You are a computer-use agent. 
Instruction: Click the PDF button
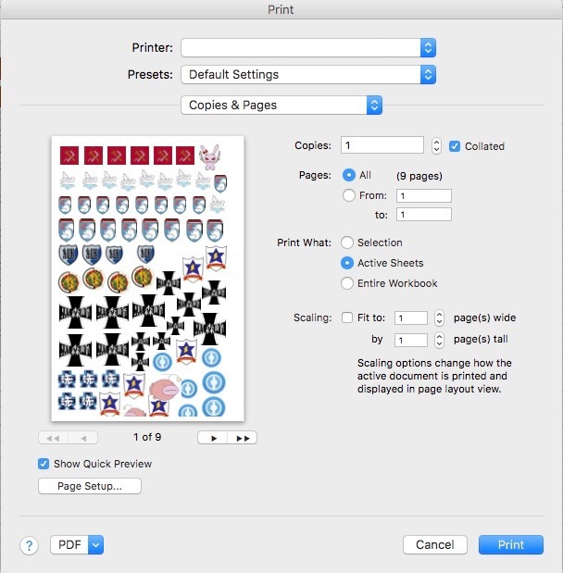[69, 545]
